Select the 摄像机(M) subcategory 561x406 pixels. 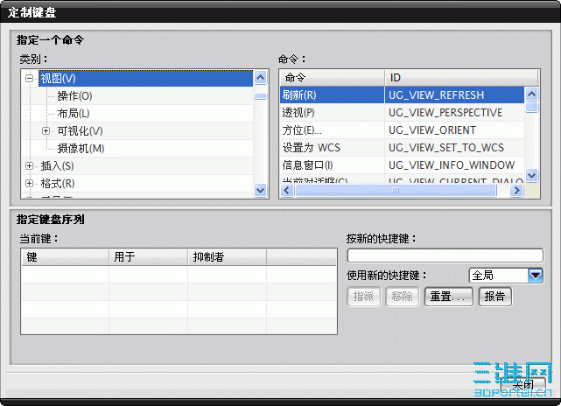81,149
